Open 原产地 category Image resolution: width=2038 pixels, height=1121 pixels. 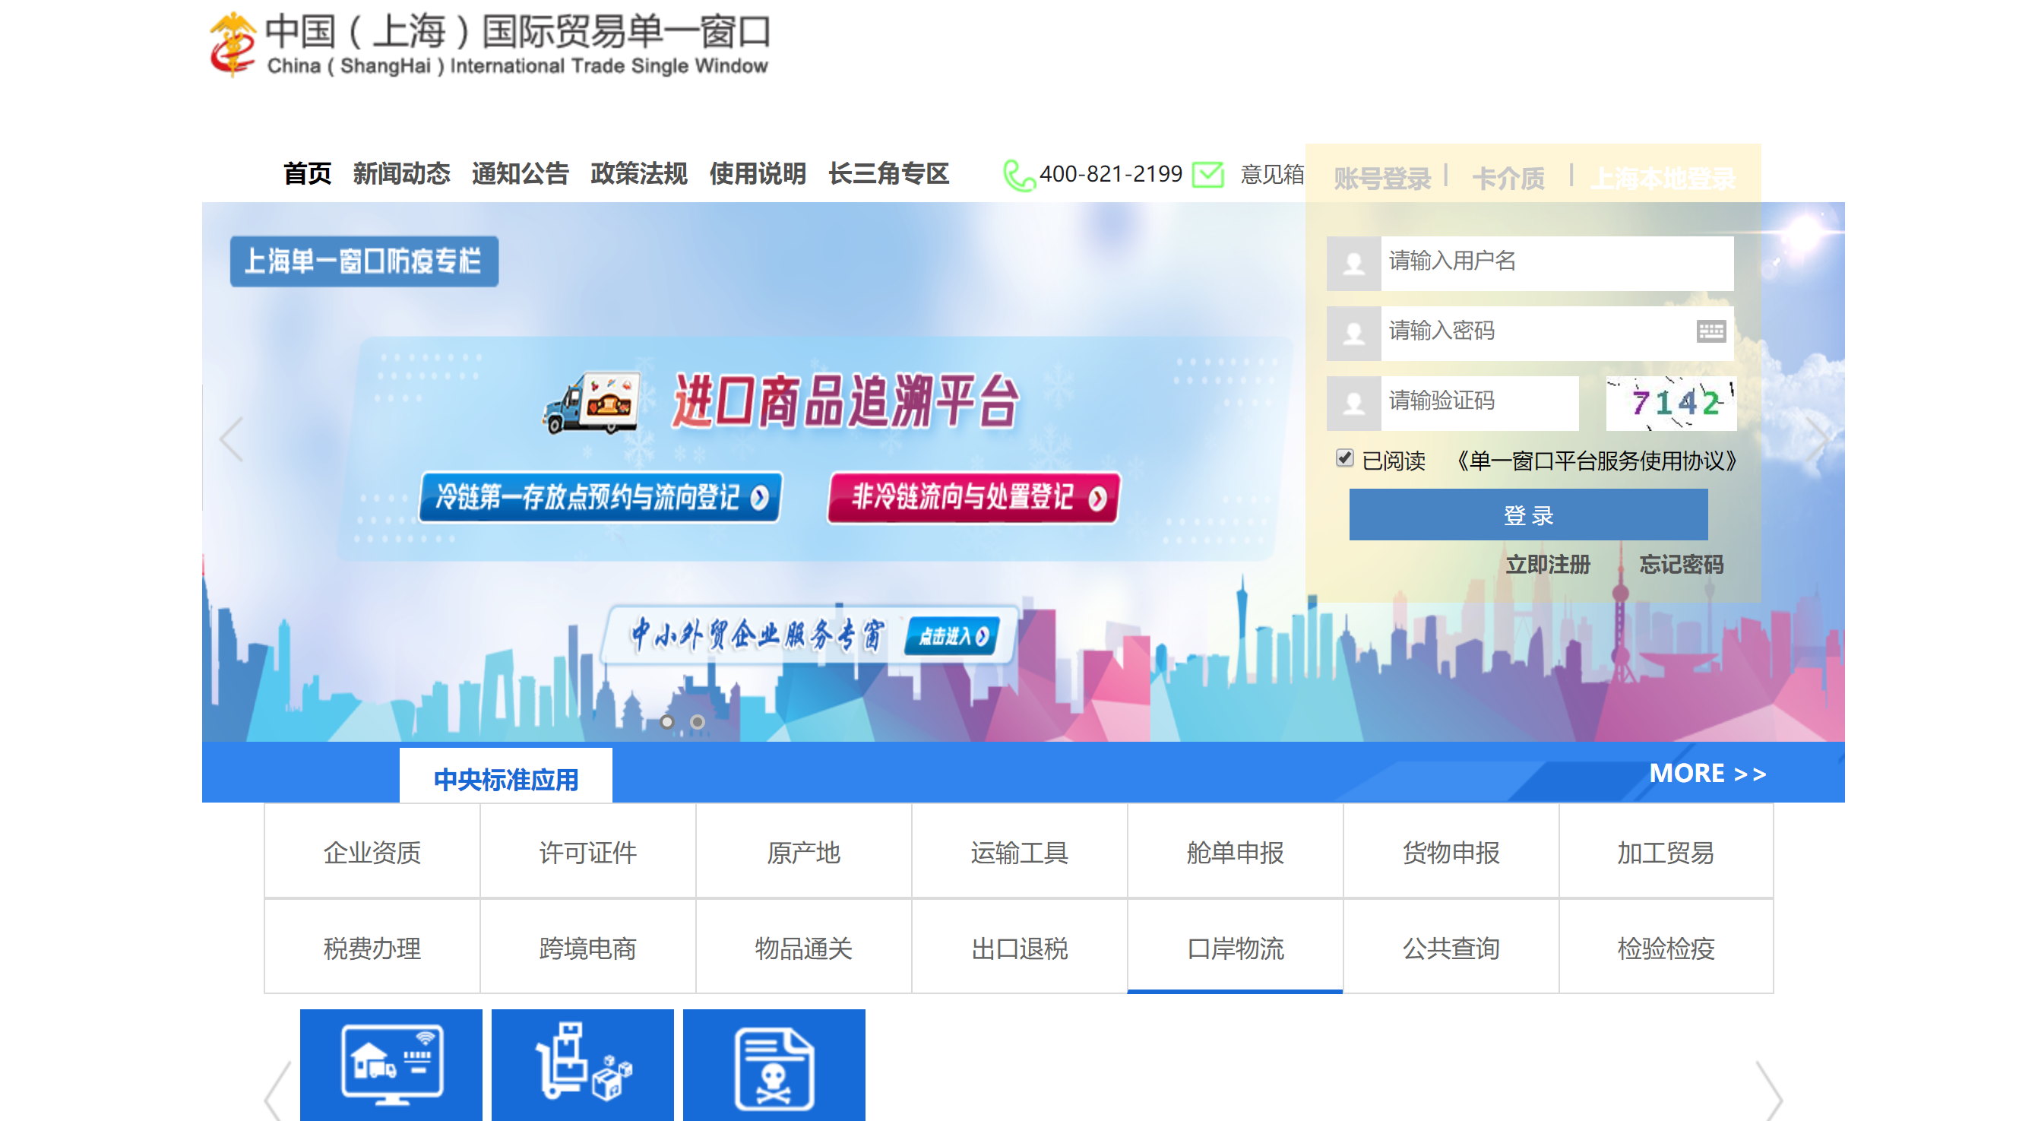point(804,851)
